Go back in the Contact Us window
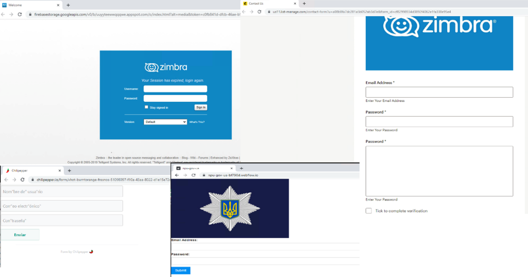This screenshot has width=528, height=277. pos(244,12)
